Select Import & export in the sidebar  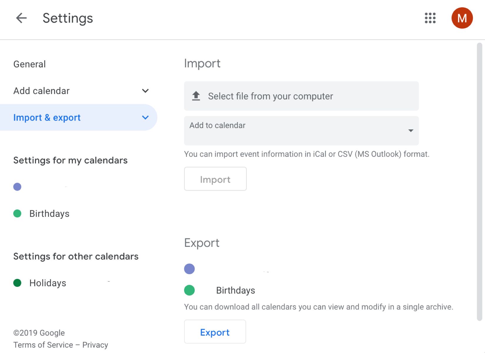[47, 117]
